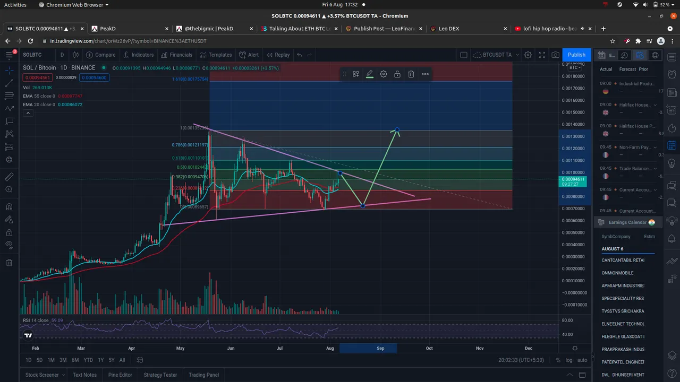Open the watchlist panel icon in right sidebar
This screenshot has width=680, height=382.
click(x=673, y=56)
